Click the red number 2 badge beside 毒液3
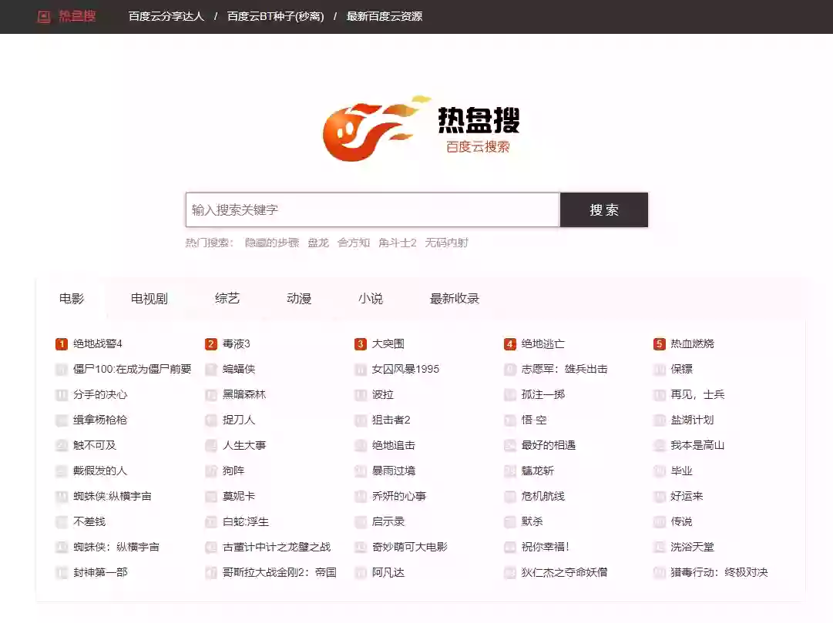Image resolution: width=833 pixels, height=623 pixels. [210, 343]
